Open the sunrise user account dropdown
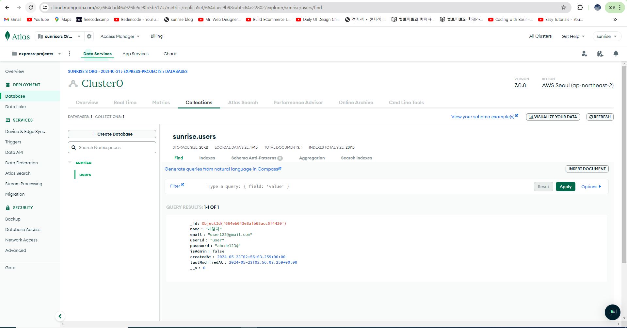 click(606, 36)
